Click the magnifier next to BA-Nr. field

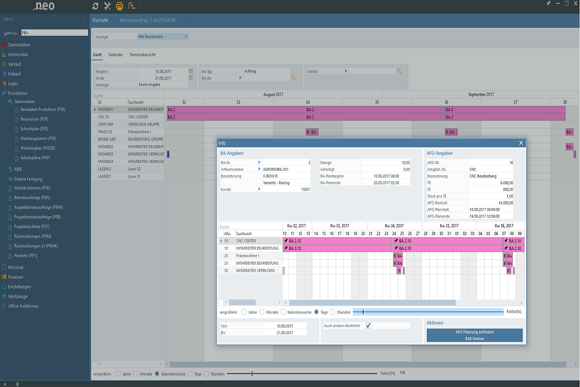pyautogui.click(x=293, y=77)
